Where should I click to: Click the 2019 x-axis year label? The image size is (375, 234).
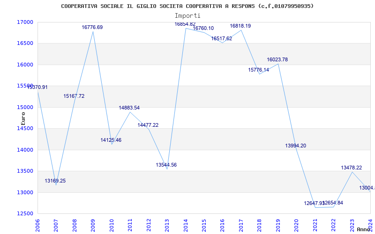click(278, 225)
